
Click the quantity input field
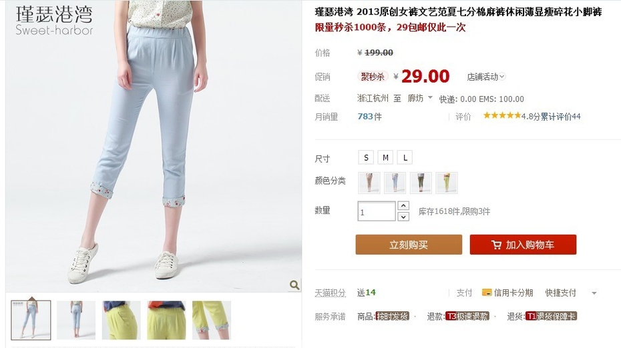(377, 211)
